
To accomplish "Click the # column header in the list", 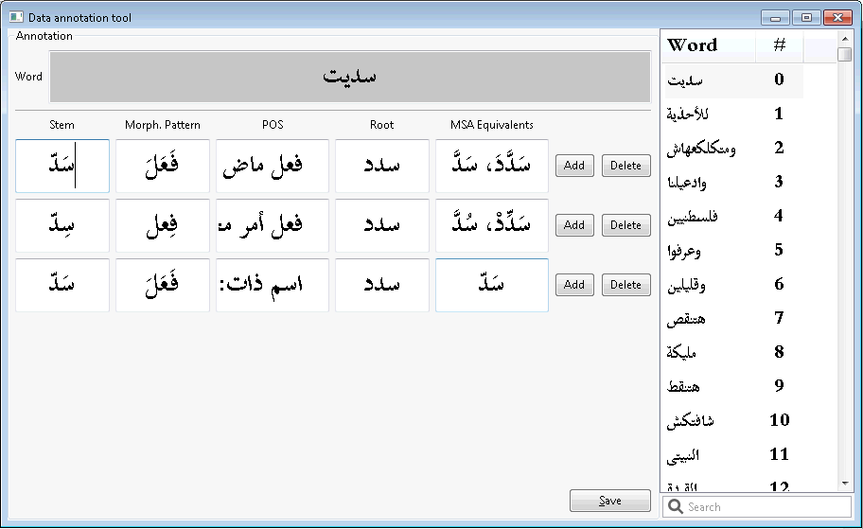I will click(780, 45).
